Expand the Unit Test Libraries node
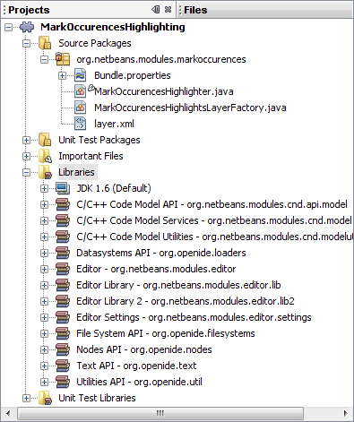 [x=26, y=399]
